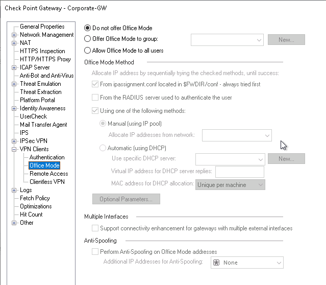
Task: Click Optional Parameters button
Action: (x=126, y=199)
